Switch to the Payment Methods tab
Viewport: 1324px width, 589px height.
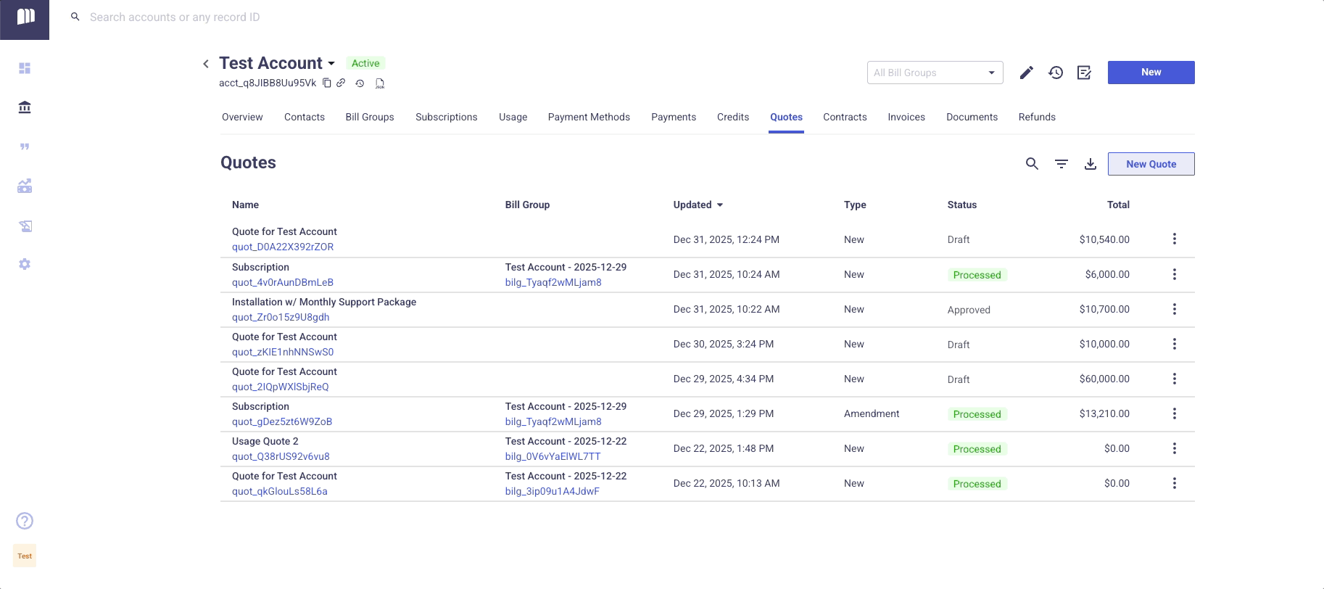(589, 117)
